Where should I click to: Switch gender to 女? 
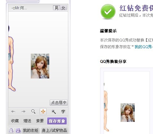[x=64, y=8]
